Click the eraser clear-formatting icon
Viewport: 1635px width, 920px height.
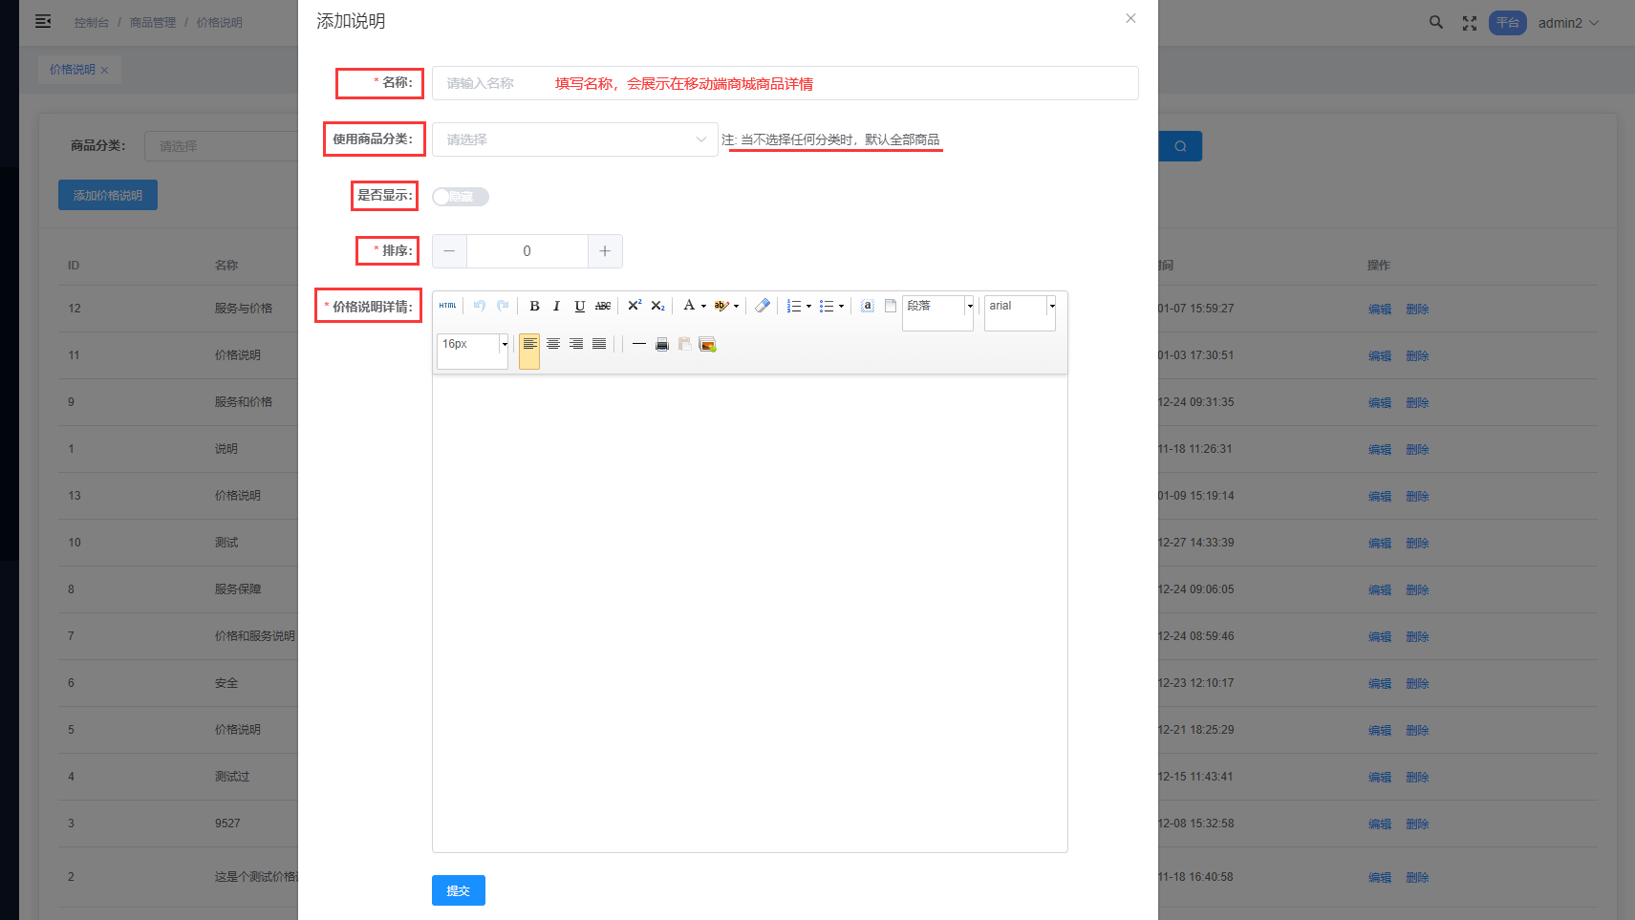pos(762,306)
